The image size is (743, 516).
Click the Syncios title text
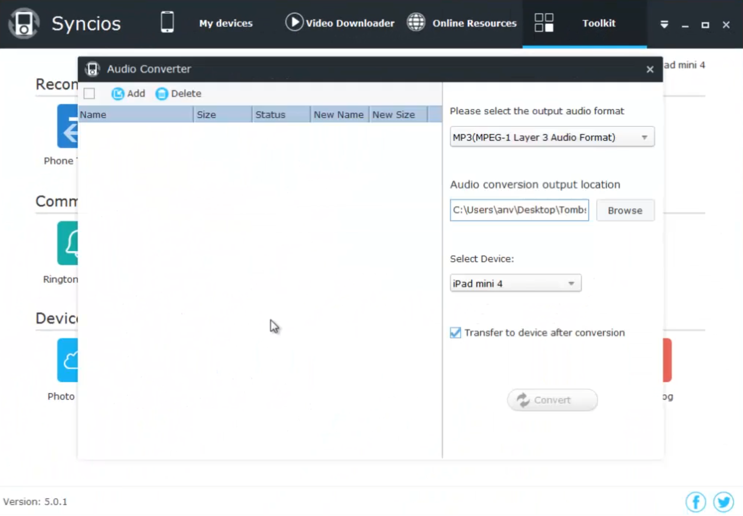point(86,24)
